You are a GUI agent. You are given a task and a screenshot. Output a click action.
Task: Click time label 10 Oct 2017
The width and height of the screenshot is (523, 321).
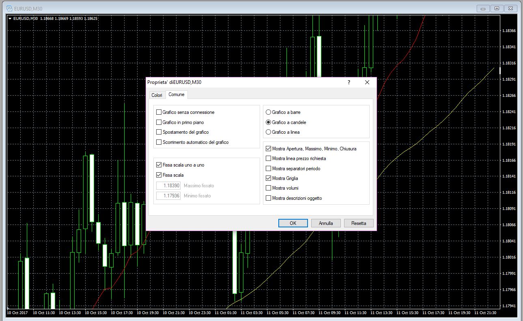(x=17, y=313)
